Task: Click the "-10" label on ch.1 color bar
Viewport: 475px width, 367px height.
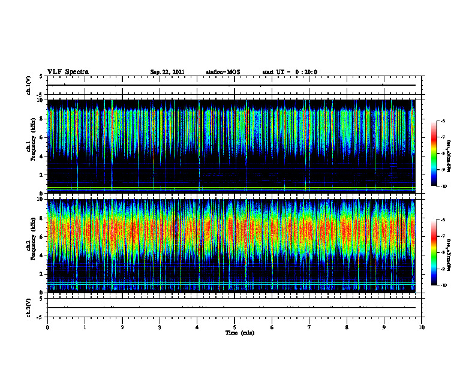Action: pyautogui.click(x=443, y=186)
